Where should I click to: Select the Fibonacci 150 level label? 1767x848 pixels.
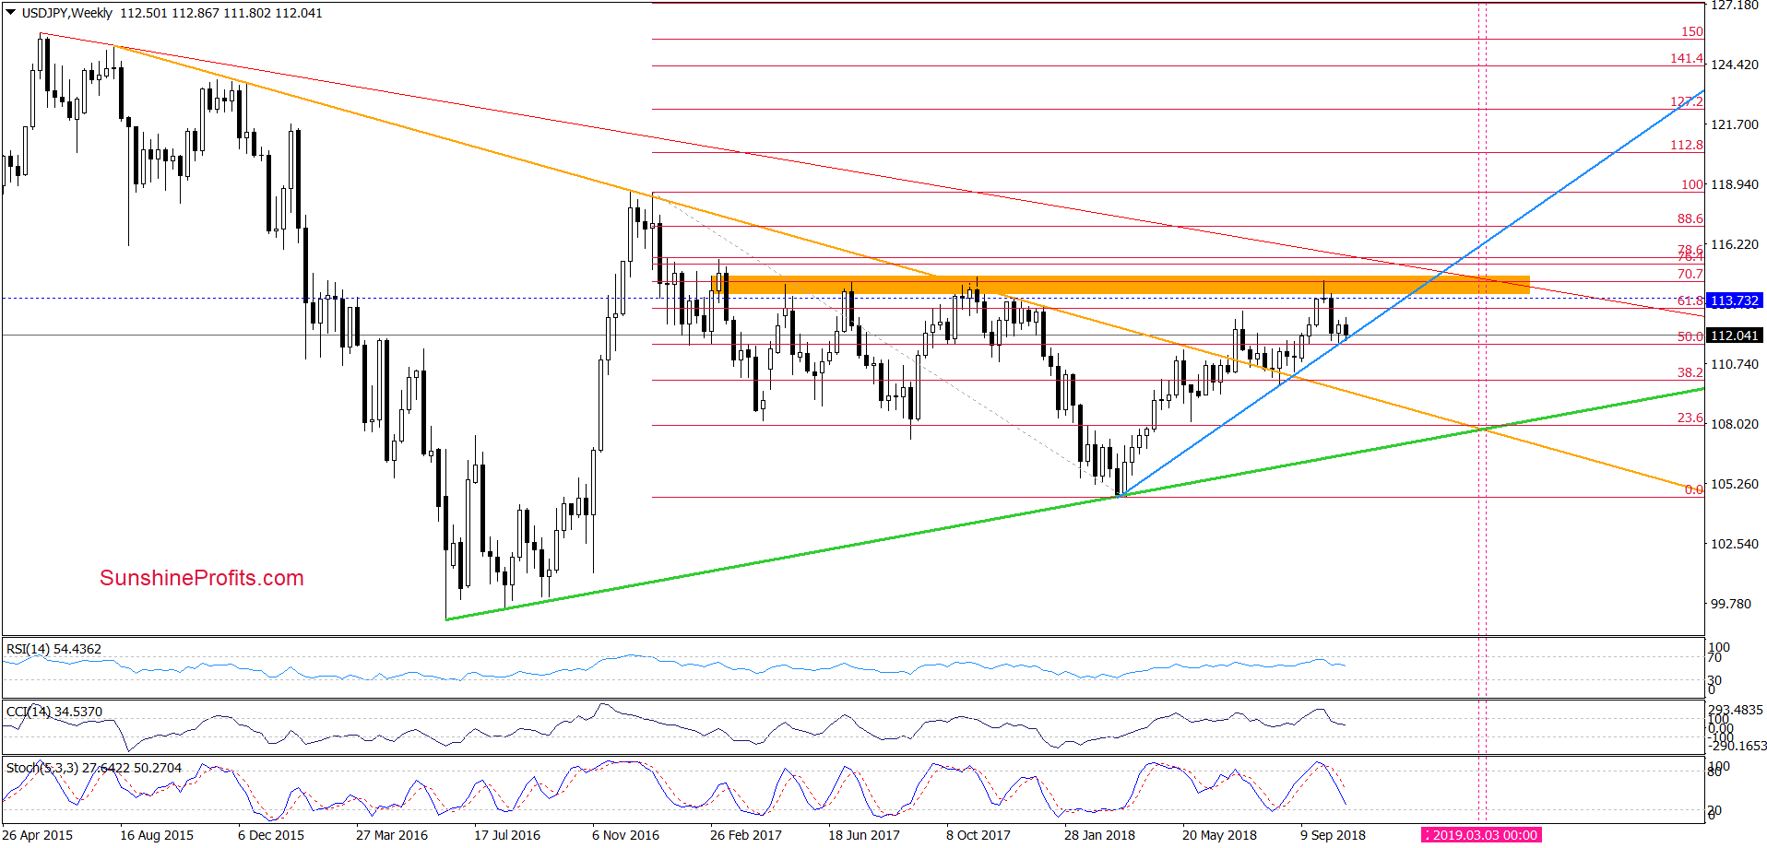coord(1692,31)
